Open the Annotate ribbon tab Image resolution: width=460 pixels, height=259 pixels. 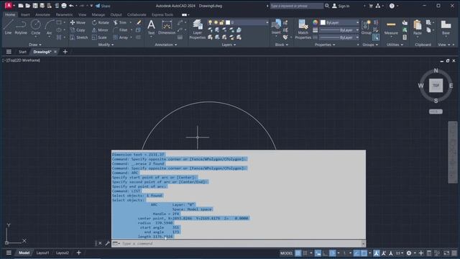point(42,14)
